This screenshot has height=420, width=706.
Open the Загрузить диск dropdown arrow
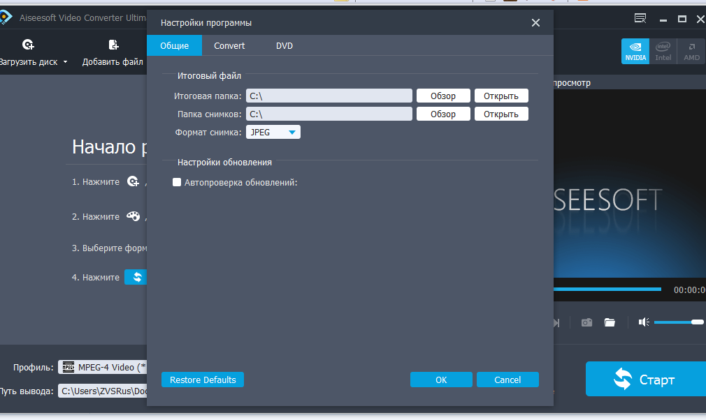coord(65,62)
